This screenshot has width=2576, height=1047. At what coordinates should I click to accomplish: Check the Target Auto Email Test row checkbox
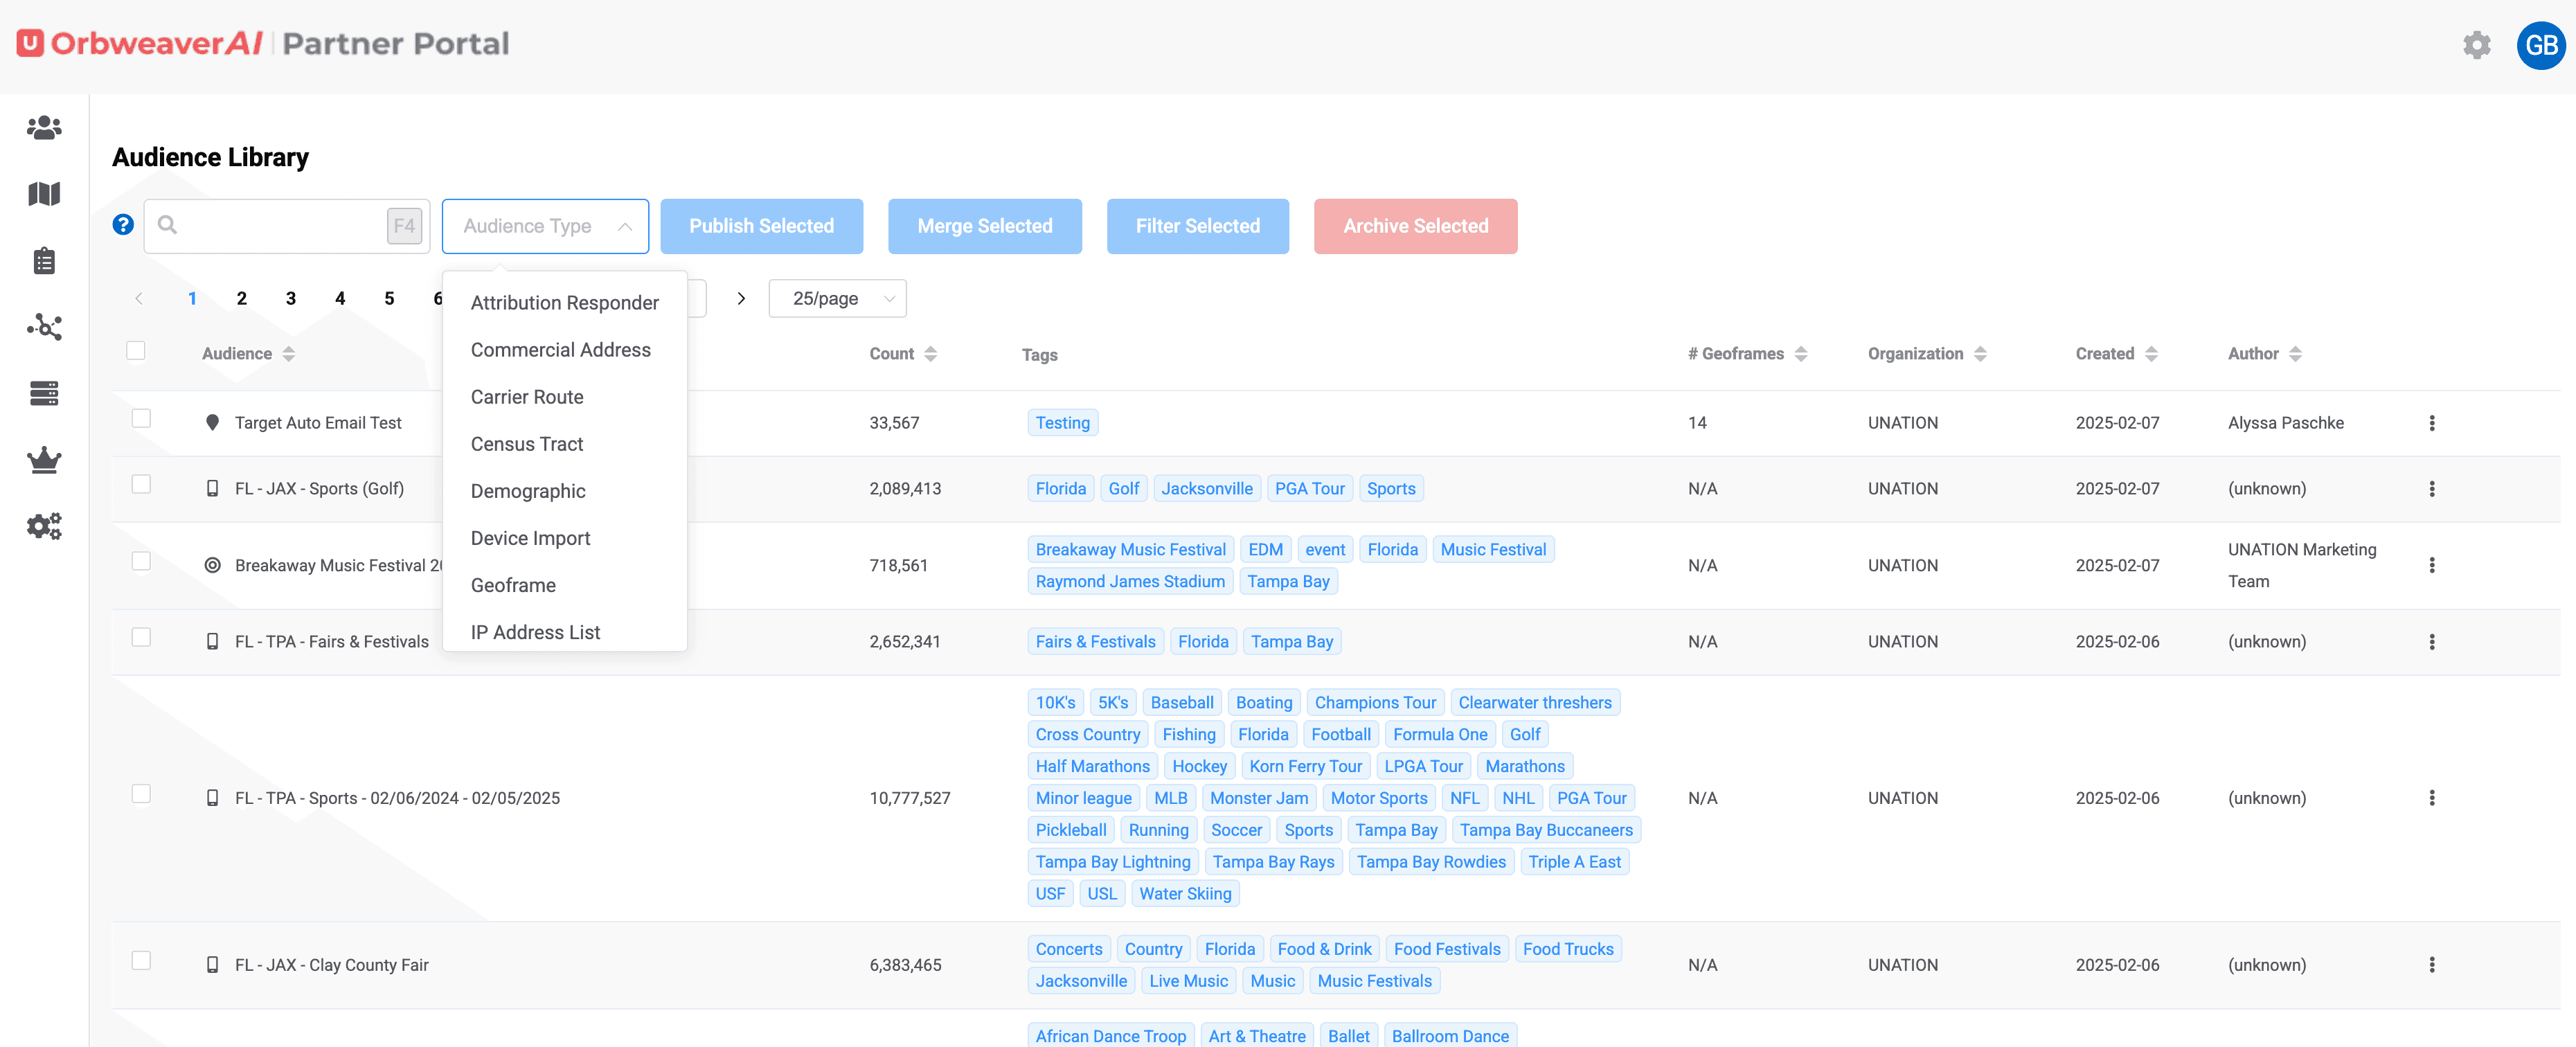click(x=141, y=418)
